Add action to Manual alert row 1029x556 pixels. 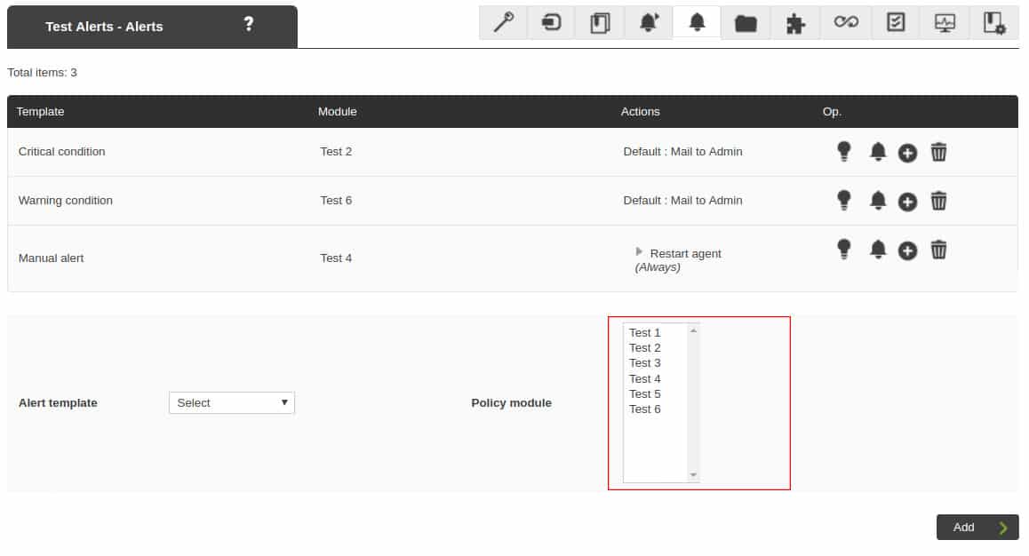(907, 250)
